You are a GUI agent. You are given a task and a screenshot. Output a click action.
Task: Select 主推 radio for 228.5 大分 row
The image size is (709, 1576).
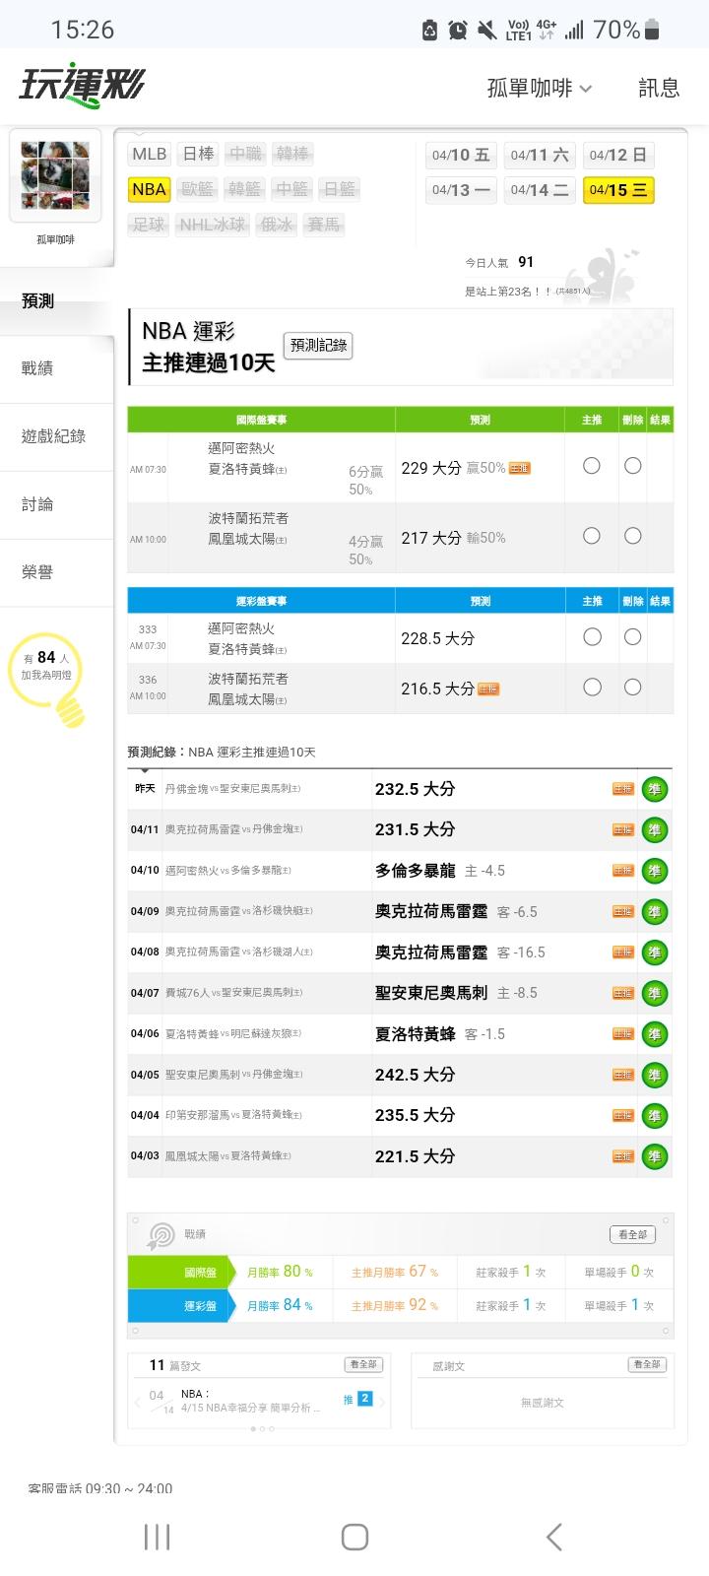pos(592,637)
